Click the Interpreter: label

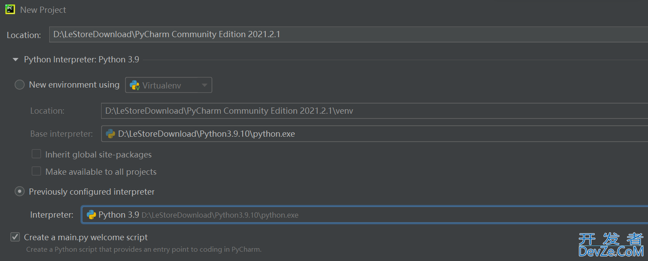(52, 215)
